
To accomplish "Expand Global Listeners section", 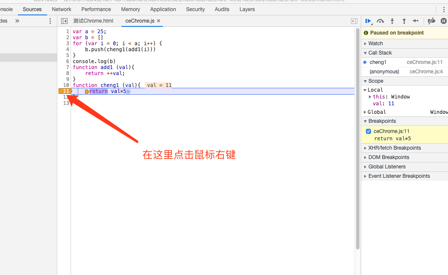I will tap(365, 167).
